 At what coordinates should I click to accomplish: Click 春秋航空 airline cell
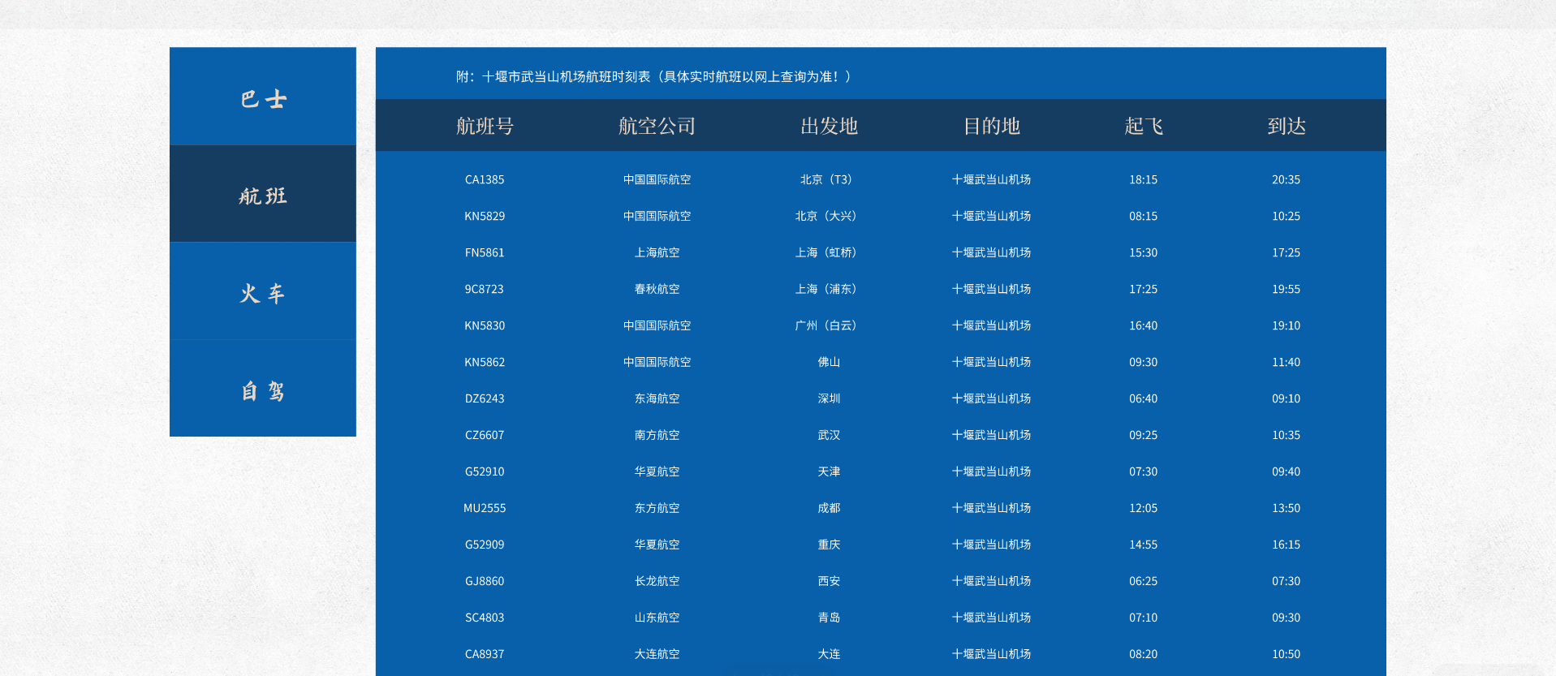(657, 289)
